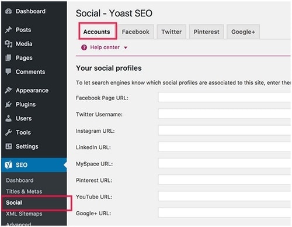Image resolution: width=292 pixels, height=227 pixels.
Task: Click the Settings sliders icon
Action: pyautogui.click(x=9, y=146)
